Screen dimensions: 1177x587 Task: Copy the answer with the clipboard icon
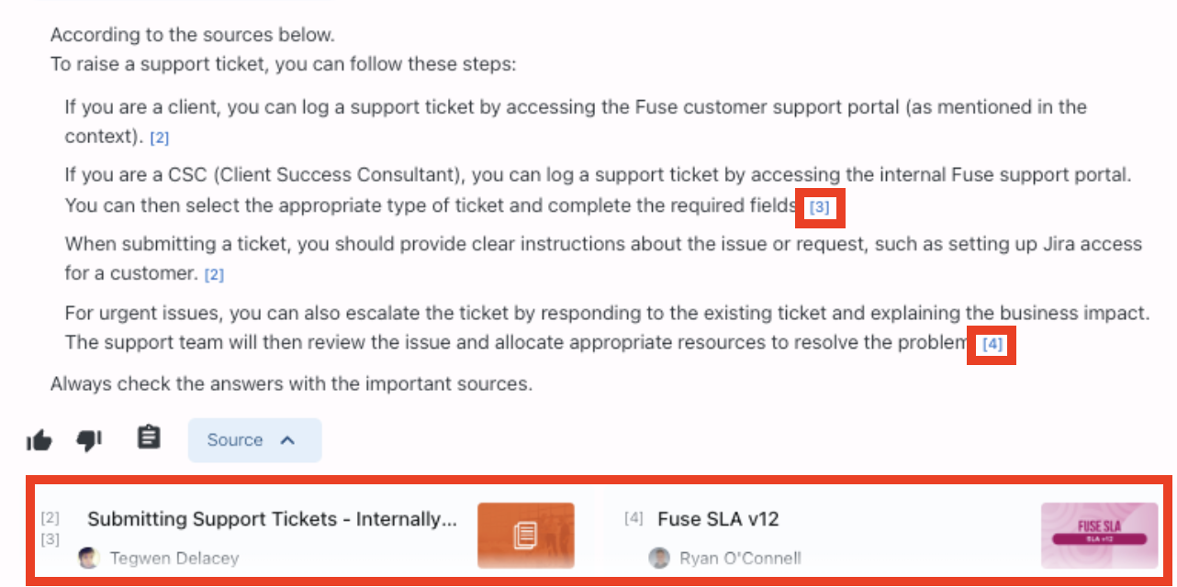pos(149,437)
